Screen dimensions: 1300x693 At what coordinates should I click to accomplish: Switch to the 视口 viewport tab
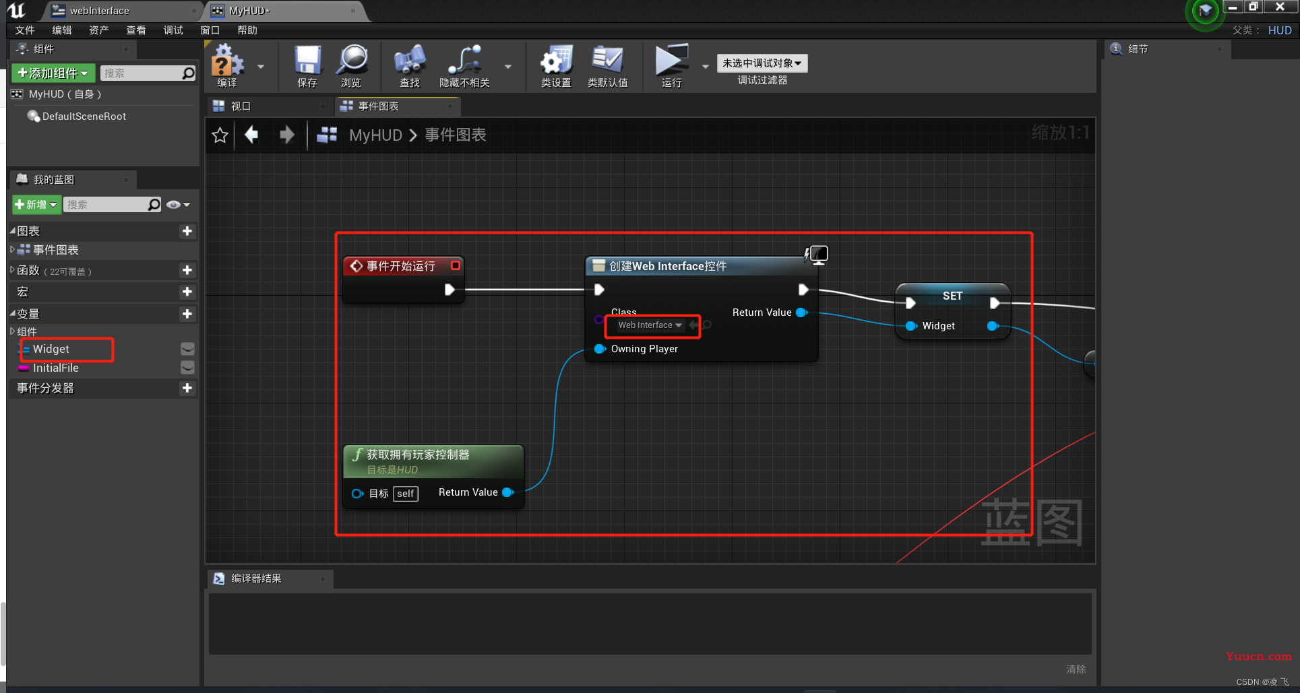point(270,106)
